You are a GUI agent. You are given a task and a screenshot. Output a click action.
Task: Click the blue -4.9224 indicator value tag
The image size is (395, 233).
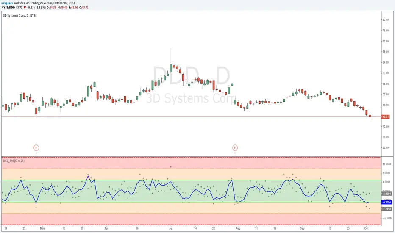(x=387, y=202)
